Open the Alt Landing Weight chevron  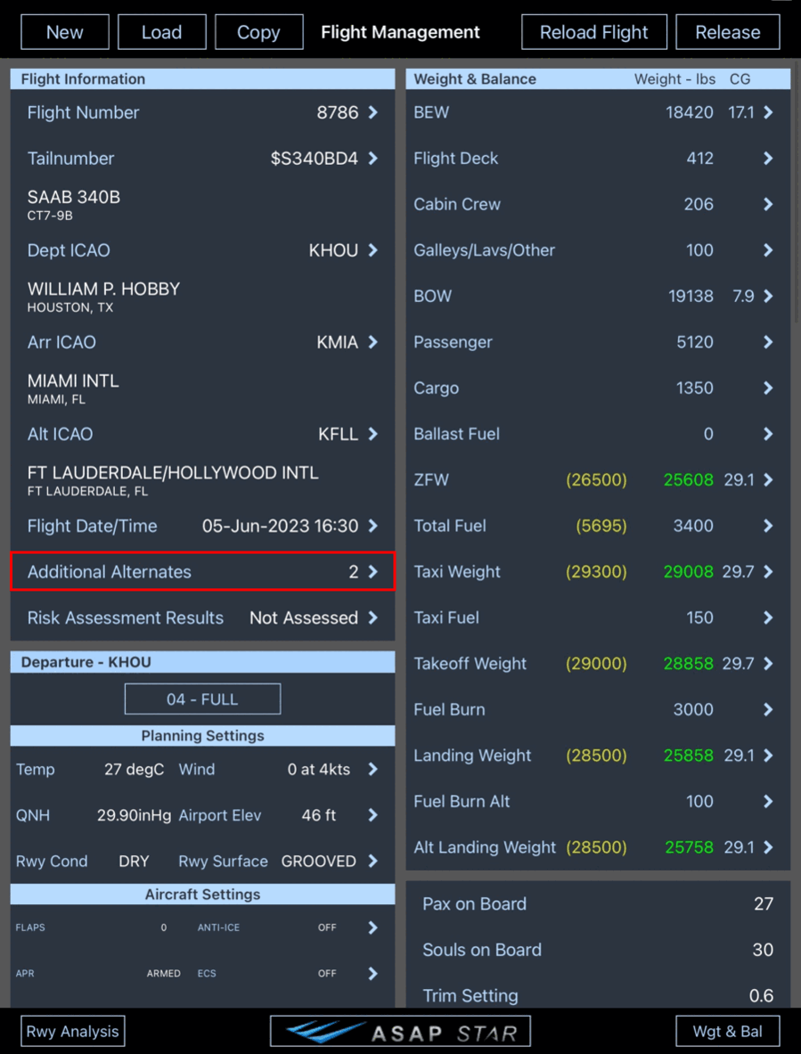point(768,847)
